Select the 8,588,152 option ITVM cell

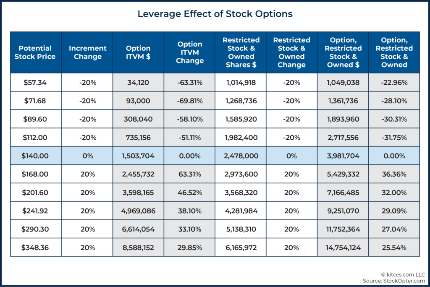tap(139, 248)
